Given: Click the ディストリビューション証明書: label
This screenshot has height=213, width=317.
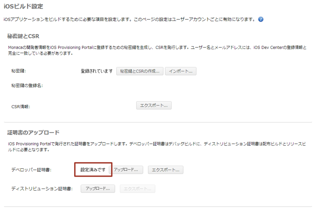Looking at the screenshot, I should pyautogui.click(x=42, y=188).
